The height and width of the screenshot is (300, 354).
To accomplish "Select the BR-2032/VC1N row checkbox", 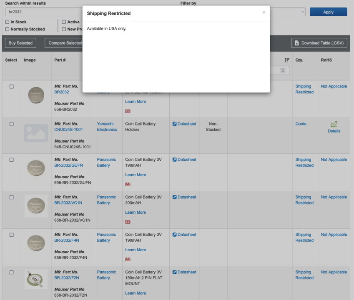I will pyautogui.click(x=12, y=197).
